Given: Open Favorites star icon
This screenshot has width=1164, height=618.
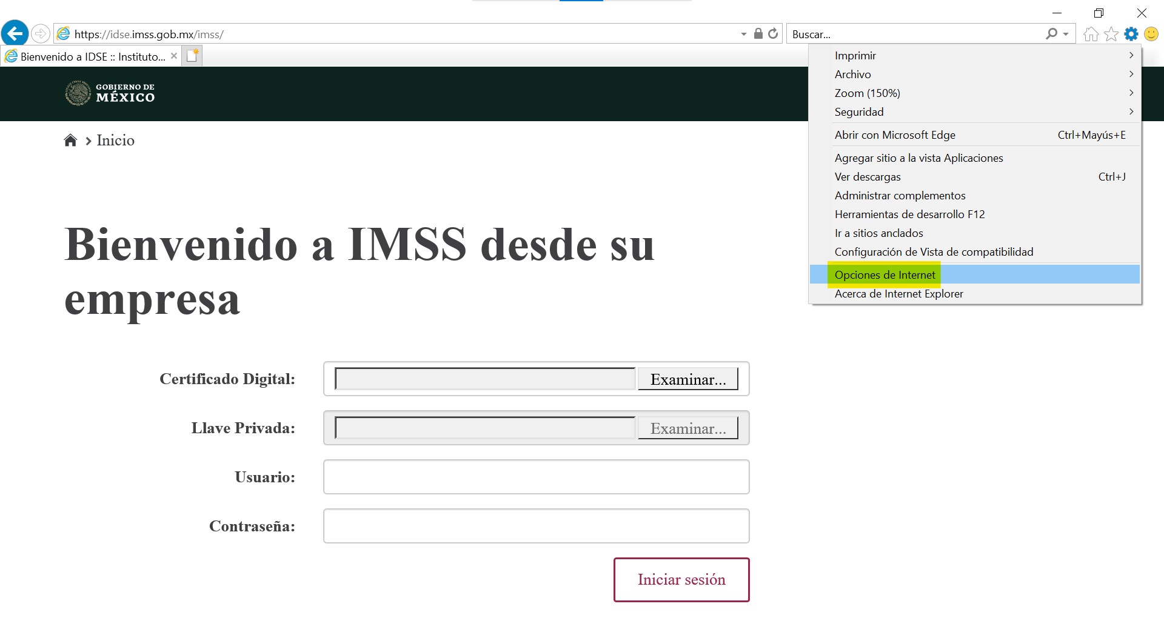Looking at the screenshot, I should pos(1111,34).
